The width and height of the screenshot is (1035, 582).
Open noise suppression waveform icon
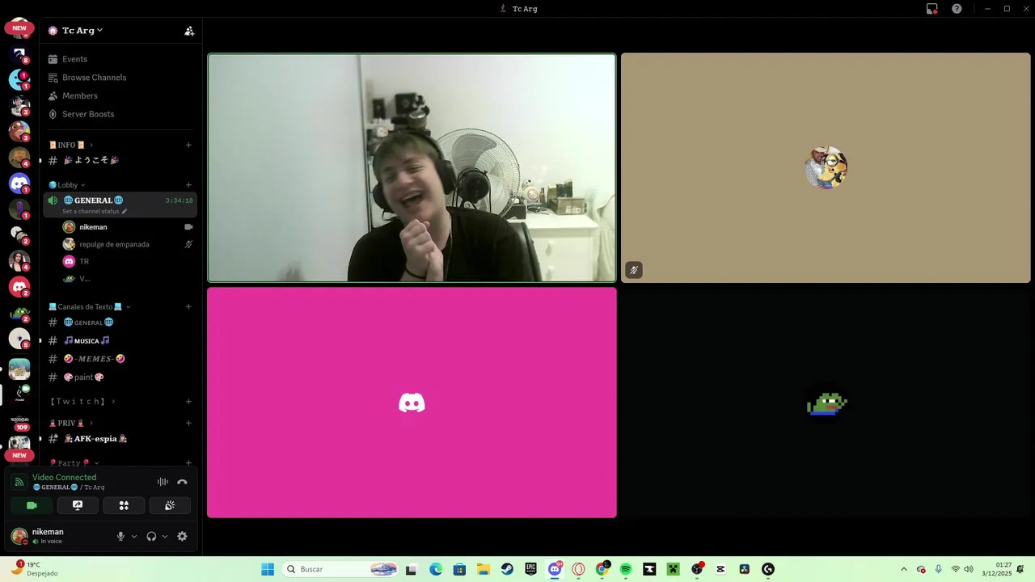click(x=163, y=482)
